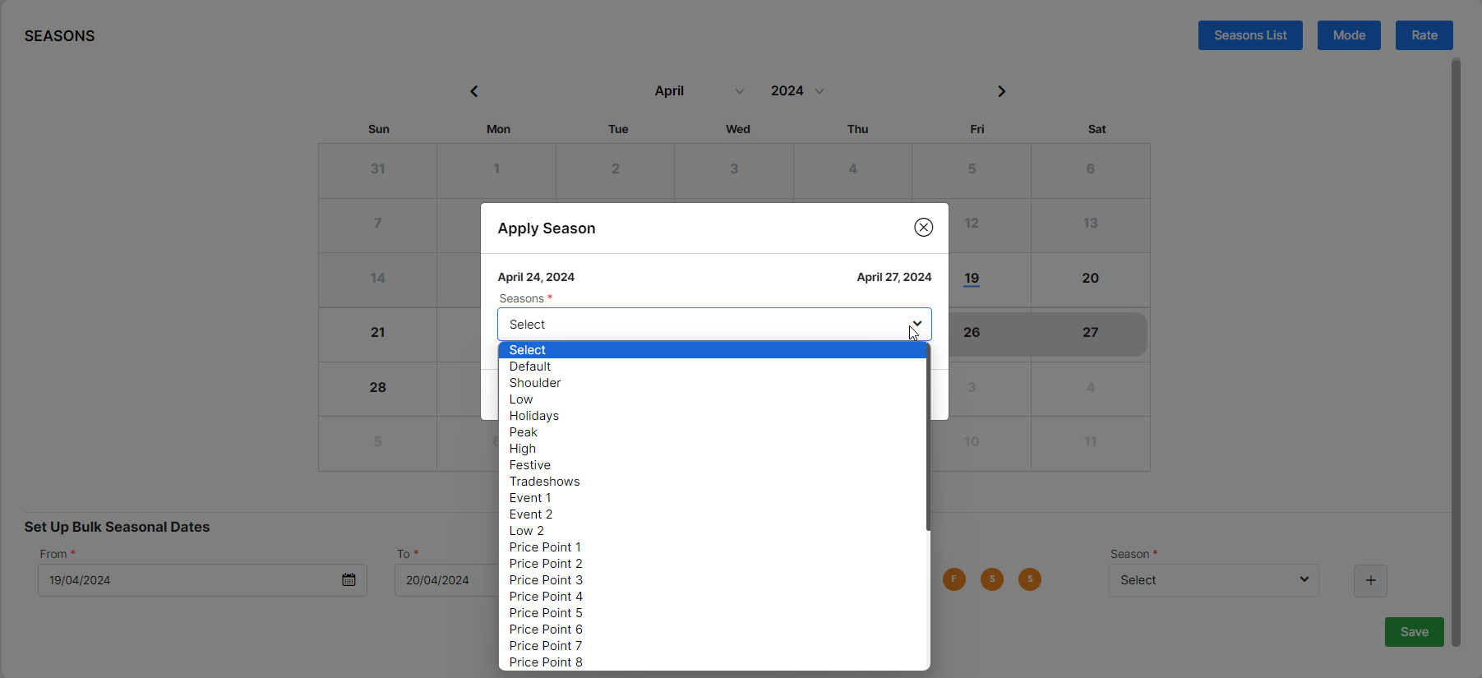Advance to the next month
Screen dimensions: 1482x678
tap(1001, 91)
